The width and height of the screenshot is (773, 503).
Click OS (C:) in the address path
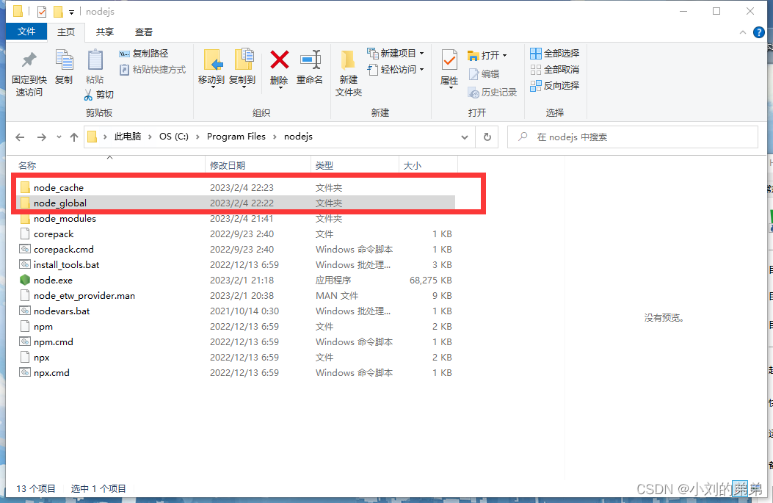173,137
